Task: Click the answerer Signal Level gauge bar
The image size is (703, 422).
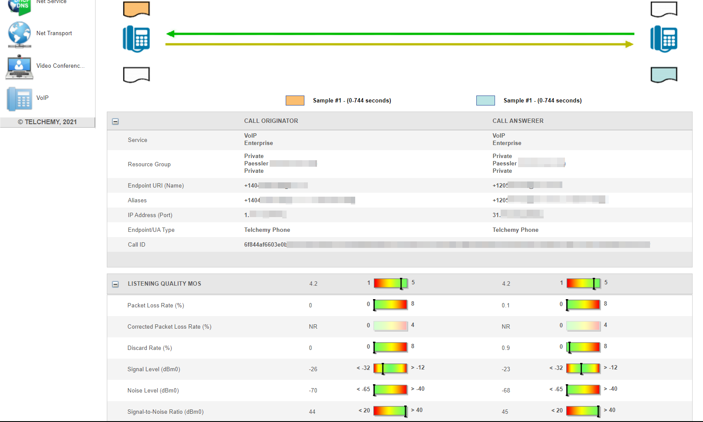Action: [583, 369]
